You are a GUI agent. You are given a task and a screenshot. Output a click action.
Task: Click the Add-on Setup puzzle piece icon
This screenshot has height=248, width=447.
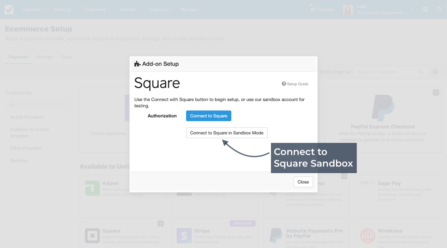pyautogui.click(x=137, y=64)
